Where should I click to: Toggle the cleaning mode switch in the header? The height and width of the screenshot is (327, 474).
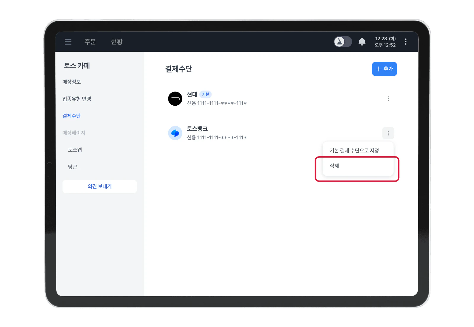[x=343, y=42]
